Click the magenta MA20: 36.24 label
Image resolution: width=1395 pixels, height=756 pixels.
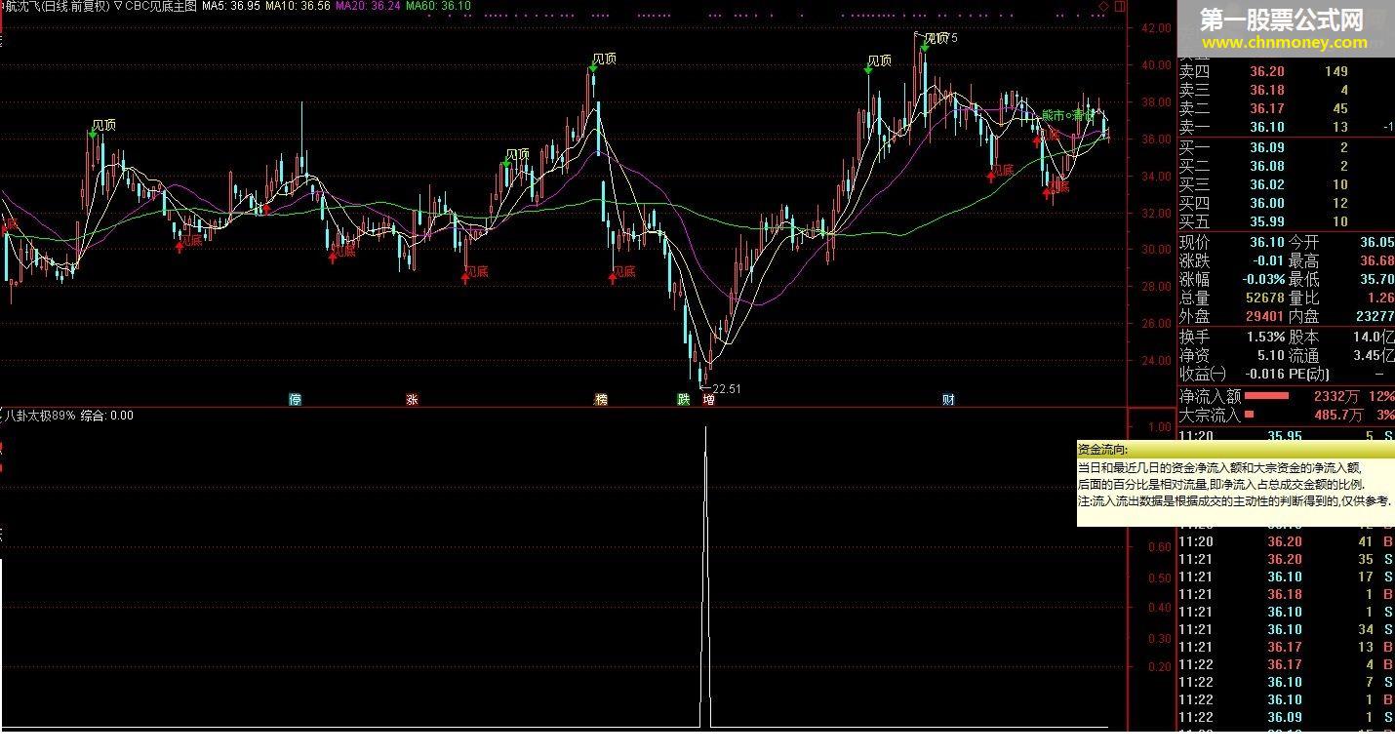click(368, 6)
